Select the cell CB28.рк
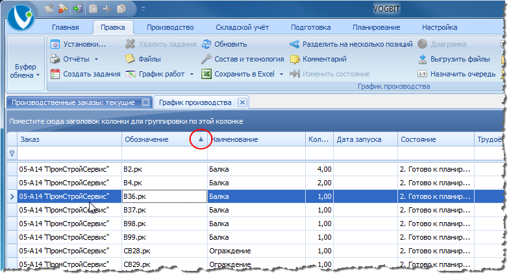Viewport: 511px width, 276px height. tap(164, 251)
